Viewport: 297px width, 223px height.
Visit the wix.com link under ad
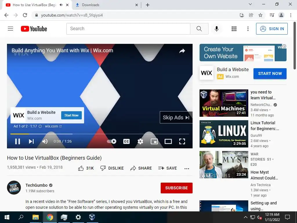(x=53, y=126)
